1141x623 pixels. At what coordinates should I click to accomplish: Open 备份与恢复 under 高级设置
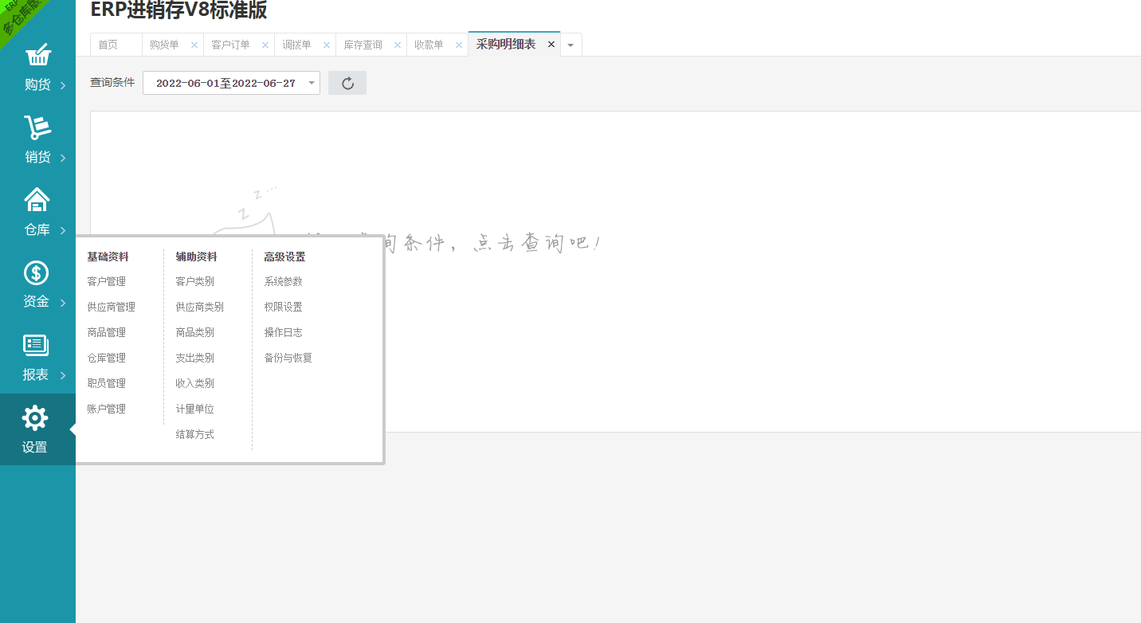(288, 358)
